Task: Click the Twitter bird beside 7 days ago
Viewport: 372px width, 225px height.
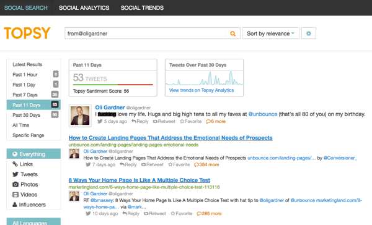Action: pos(88,164)
